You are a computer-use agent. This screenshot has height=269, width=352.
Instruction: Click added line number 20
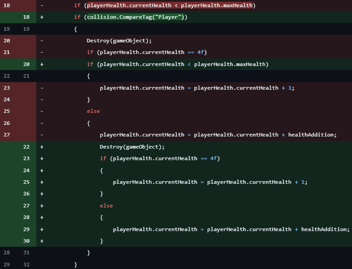[x=26, y=64]
